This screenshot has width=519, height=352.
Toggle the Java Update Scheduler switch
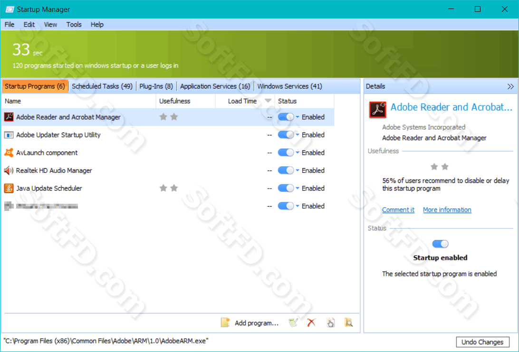[286, 188]
